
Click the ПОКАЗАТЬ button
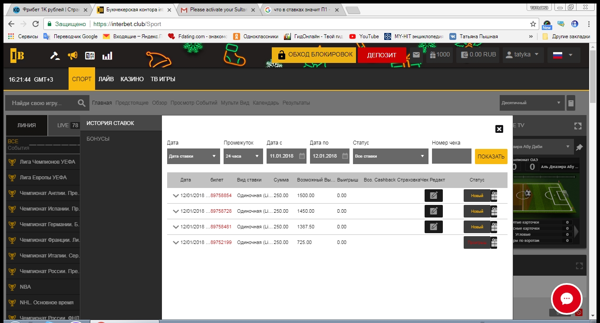click(491, 157)
